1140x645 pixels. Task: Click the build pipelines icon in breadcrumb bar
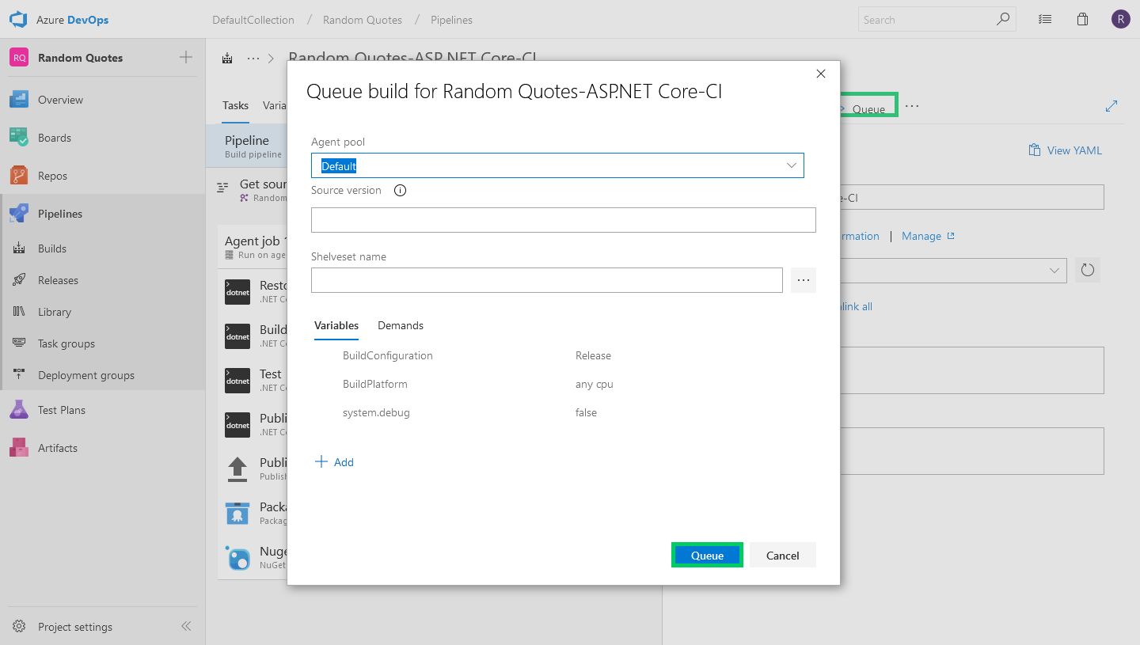tap(228, 58)
